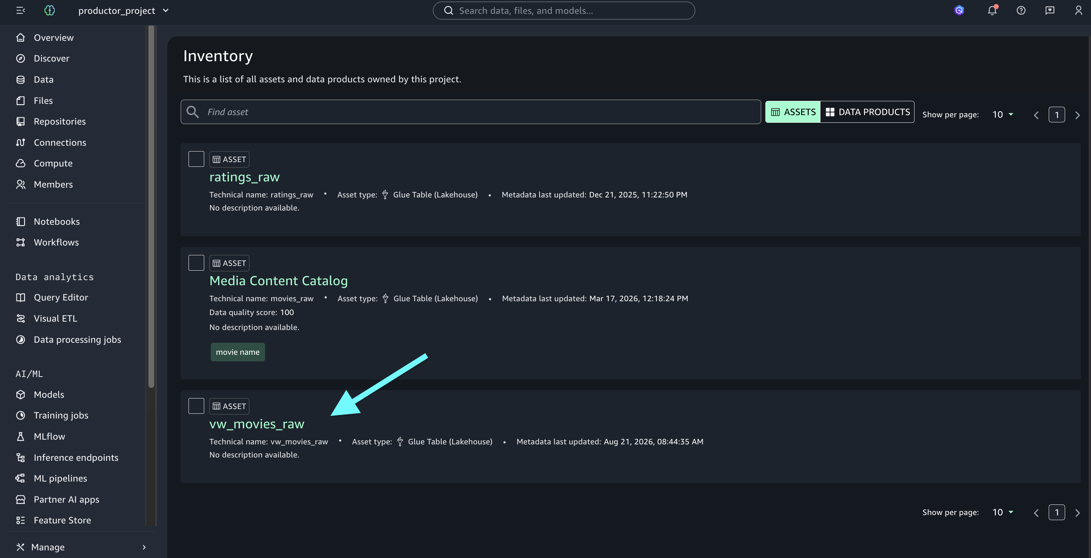
Task: Collapse the sidebar with the hamburger icon
Action: tap(20, 11)
